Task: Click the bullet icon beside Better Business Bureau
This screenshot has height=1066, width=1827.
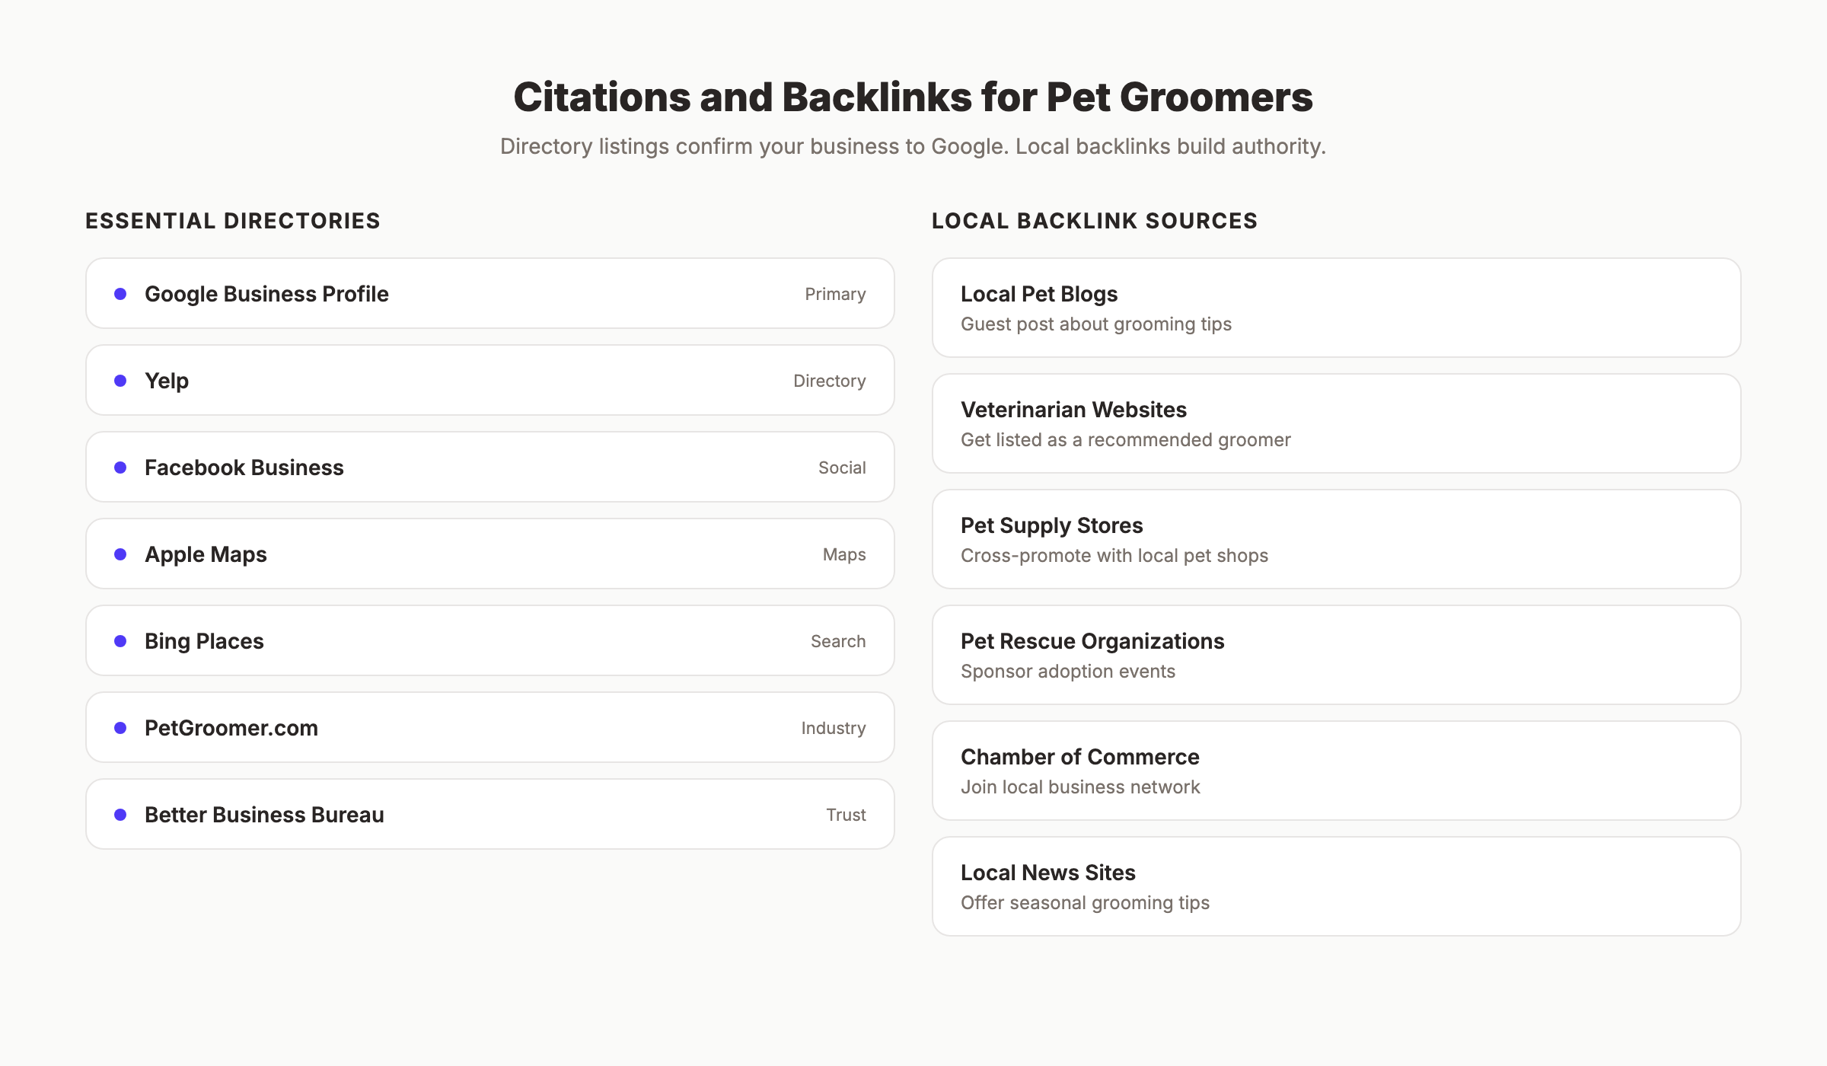Action: [x=121, y=814]
